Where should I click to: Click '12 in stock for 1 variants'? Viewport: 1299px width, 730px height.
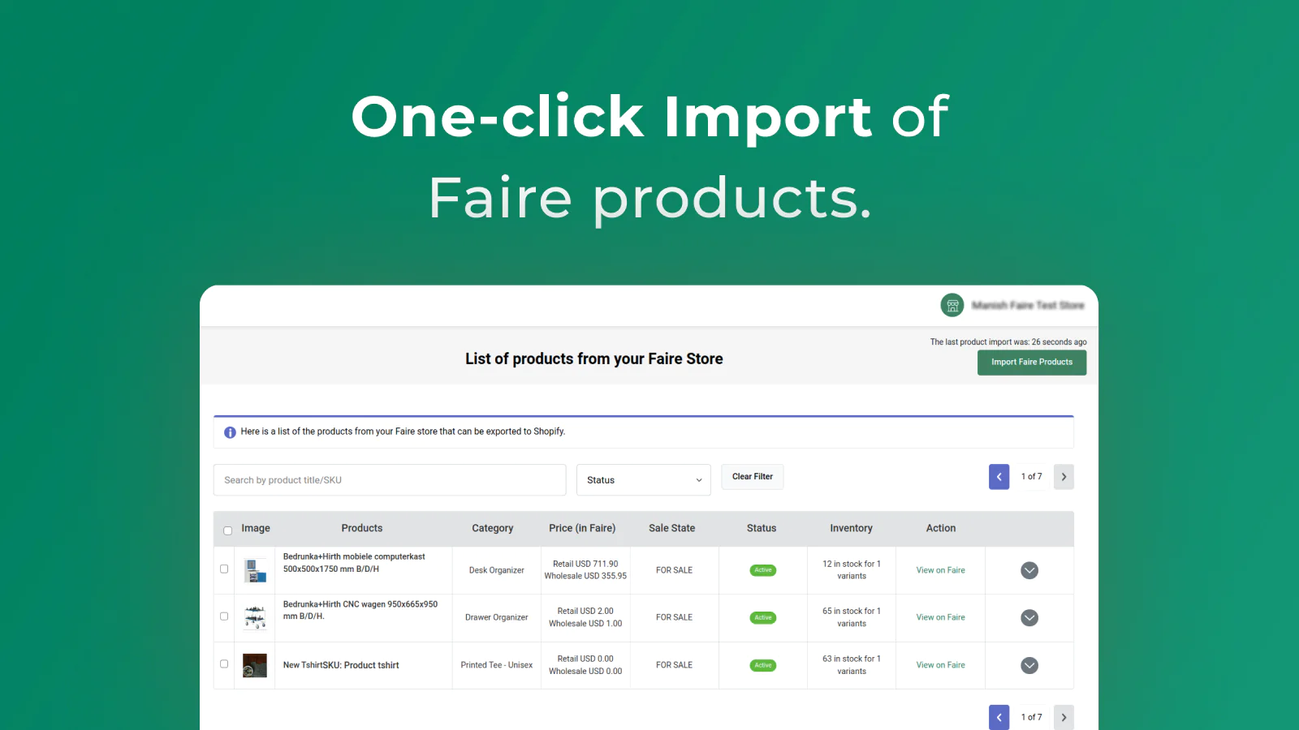852,570
